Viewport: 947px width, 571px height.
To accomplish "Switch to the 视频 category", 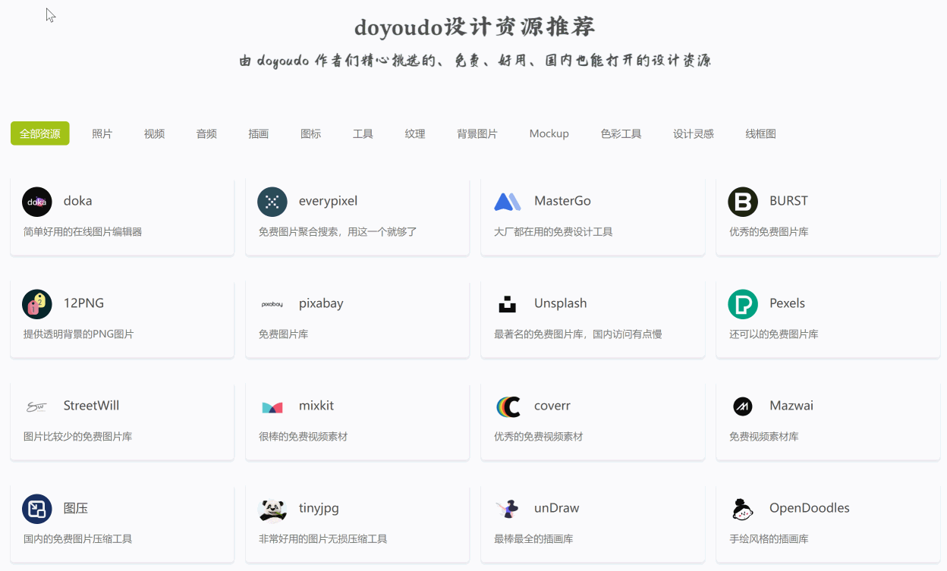I will (x=155, y=133).
